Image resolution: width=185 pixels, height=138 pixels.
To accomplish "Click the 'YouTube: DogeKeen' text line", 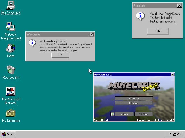I will tap(165, 14).
